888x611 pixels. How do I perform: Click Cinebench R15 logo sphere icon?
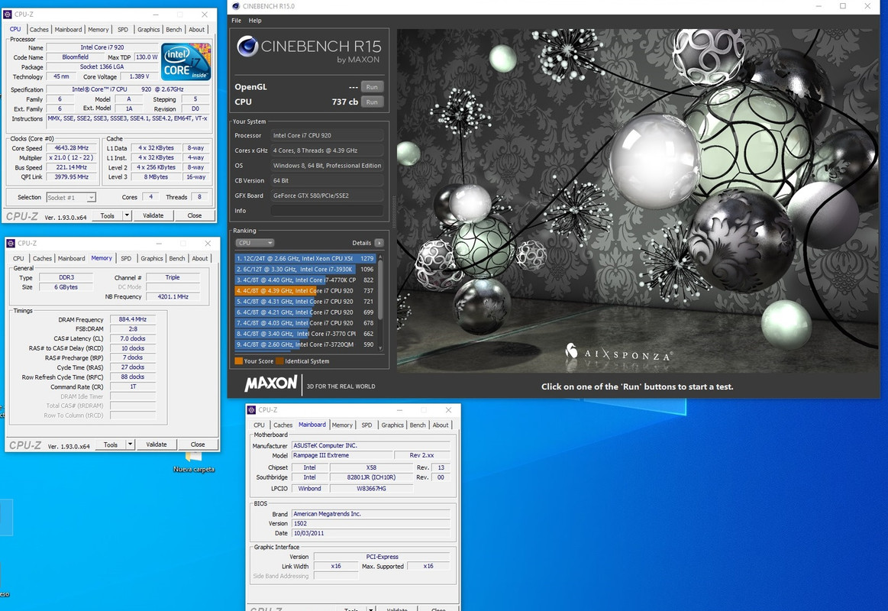247,47
